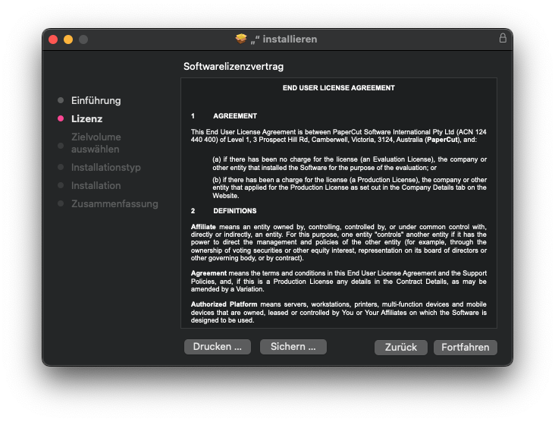The width and height of the screenshot is (555, 422).
Task: Click the lock icon in the title bar
Action: coord(502,38)
